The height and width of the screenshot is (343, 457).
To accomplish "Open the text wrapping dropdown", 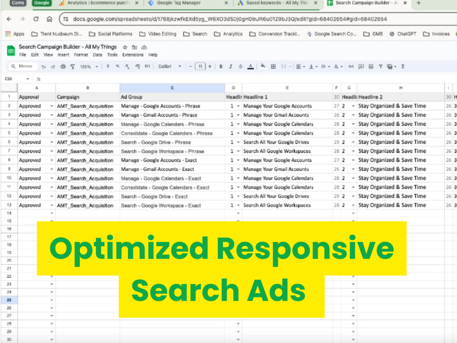I will (325, 66).
